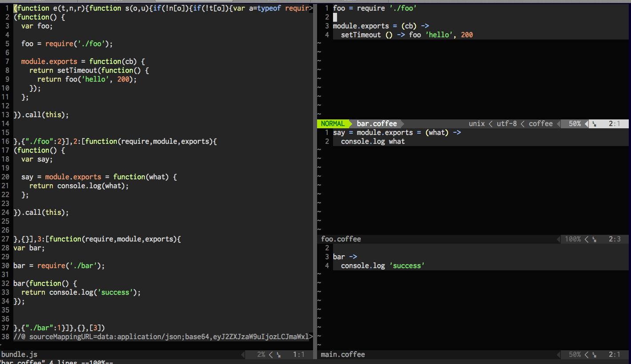Click the 'utf-8' encoding label in status line
The height and width of the screenshot is (364, 631).
[x=507, y=124]
